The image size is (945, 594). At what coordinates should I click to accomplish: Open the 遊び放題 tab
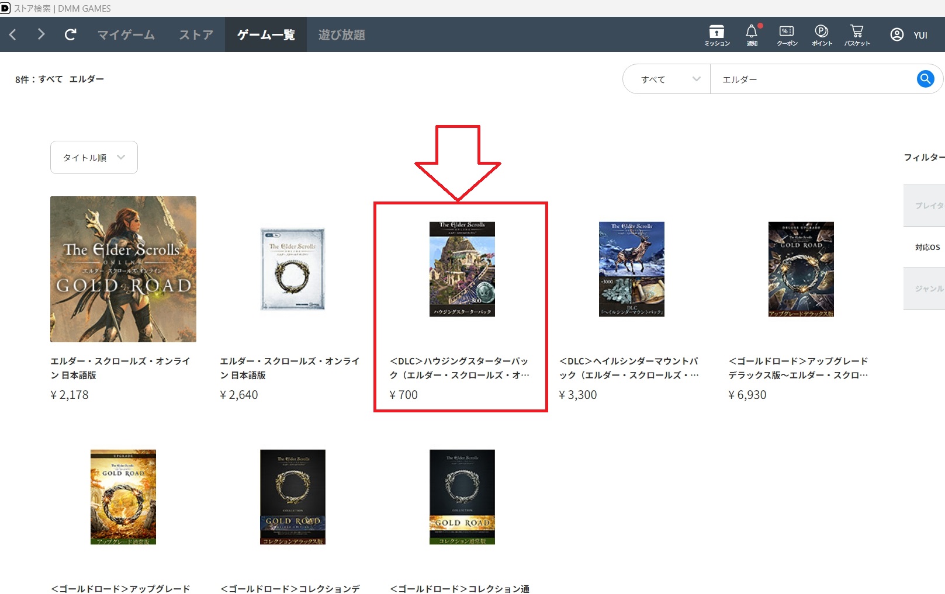341,34
